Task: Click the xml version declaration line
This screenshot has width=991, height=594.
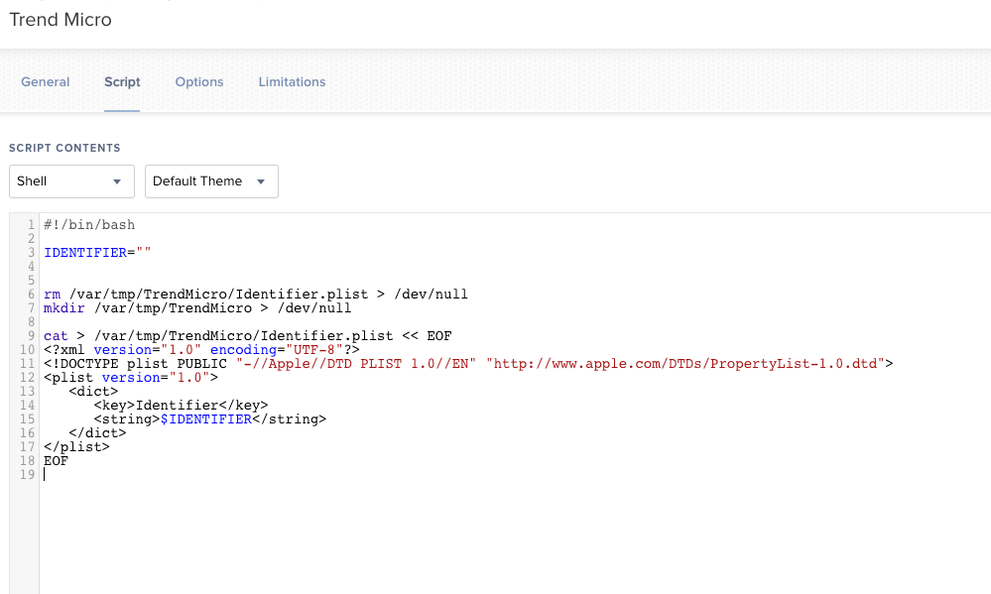Action: [x=201, y=350]
